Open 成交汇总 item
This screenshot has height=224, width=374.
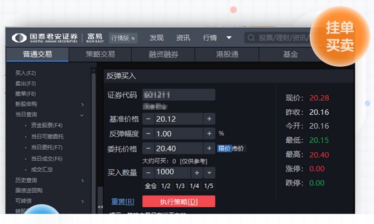pyautogui.click(x=42, y=169)
